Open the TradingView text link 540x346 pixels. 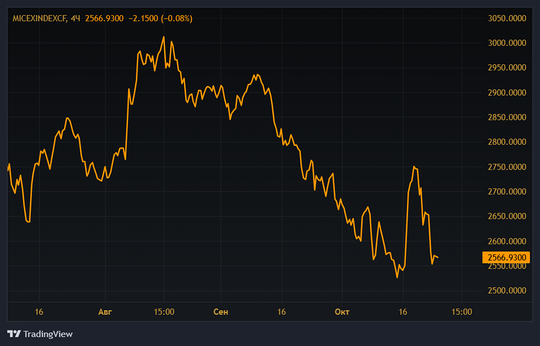click(x=48, y=334)
